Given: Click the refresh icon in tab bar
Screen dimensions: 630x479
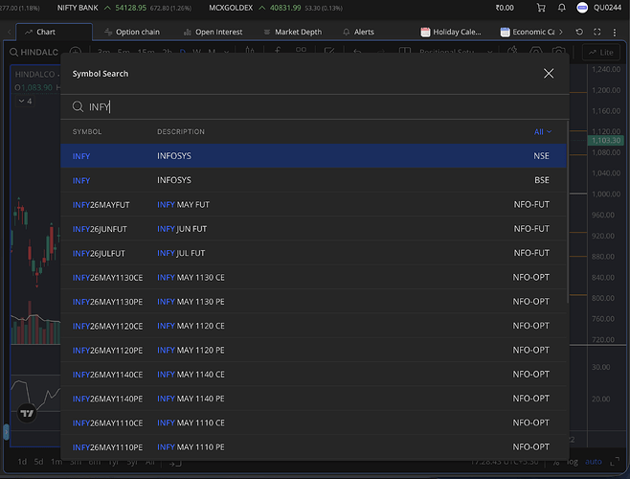Looking at the screenshot, I should (x=579, y=32).
